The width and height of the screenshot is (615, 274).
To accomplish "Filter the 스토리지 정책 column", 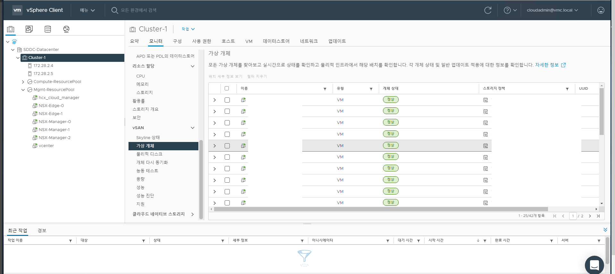I will 567,89.
